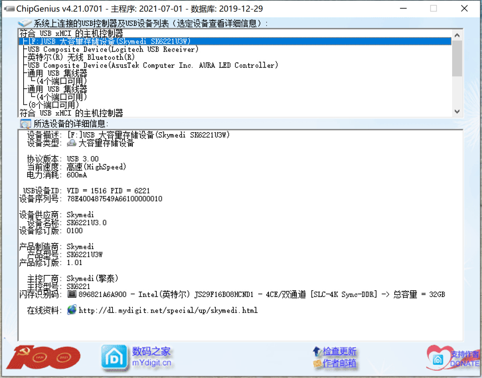Click the mail icon beside 作者邮箱
This screenshot has width=482, height=378.
[317, 364]
